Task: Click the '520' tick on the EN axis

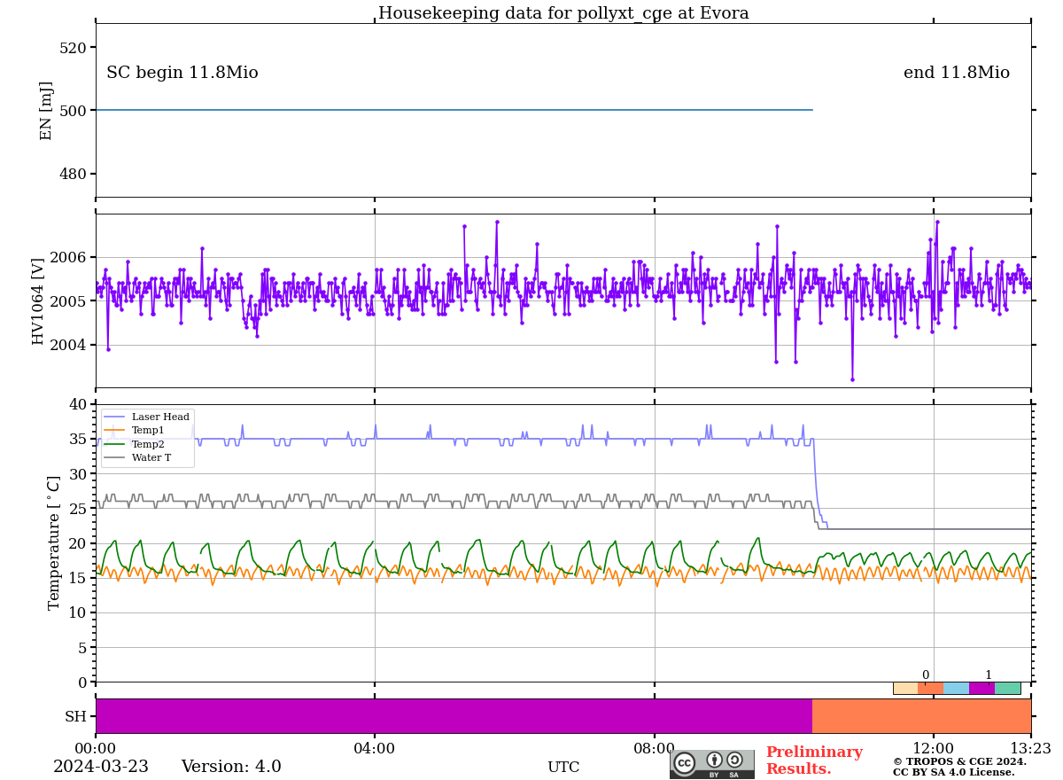Action: coord(74,48)
